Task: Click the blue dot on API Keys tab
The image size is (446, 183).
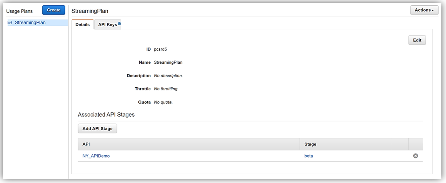Action: [119, 24]
